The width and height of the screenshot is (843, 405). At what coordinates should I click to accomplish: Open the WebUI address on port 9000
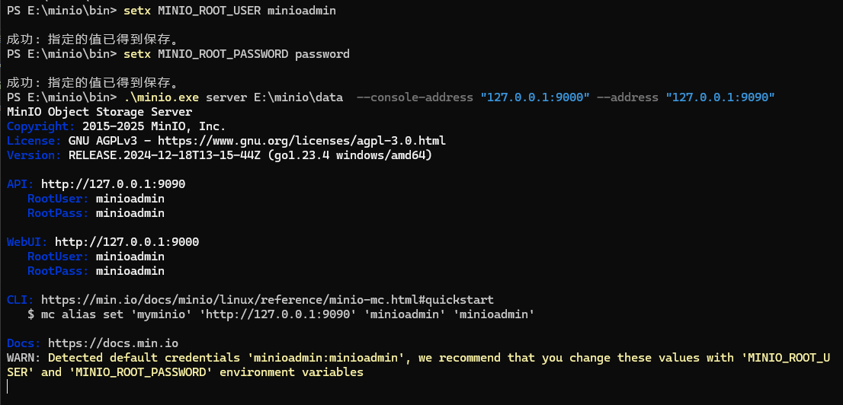[127, 242]
